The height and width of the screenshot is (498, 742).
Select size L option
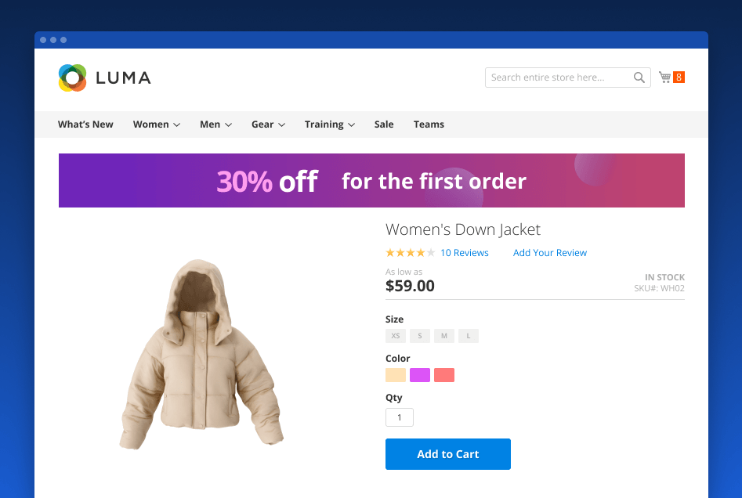[469, 336]
